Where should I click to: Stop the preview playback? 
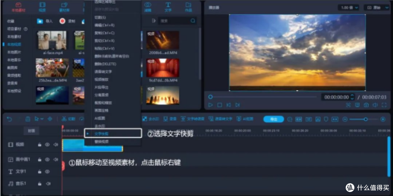219,105
